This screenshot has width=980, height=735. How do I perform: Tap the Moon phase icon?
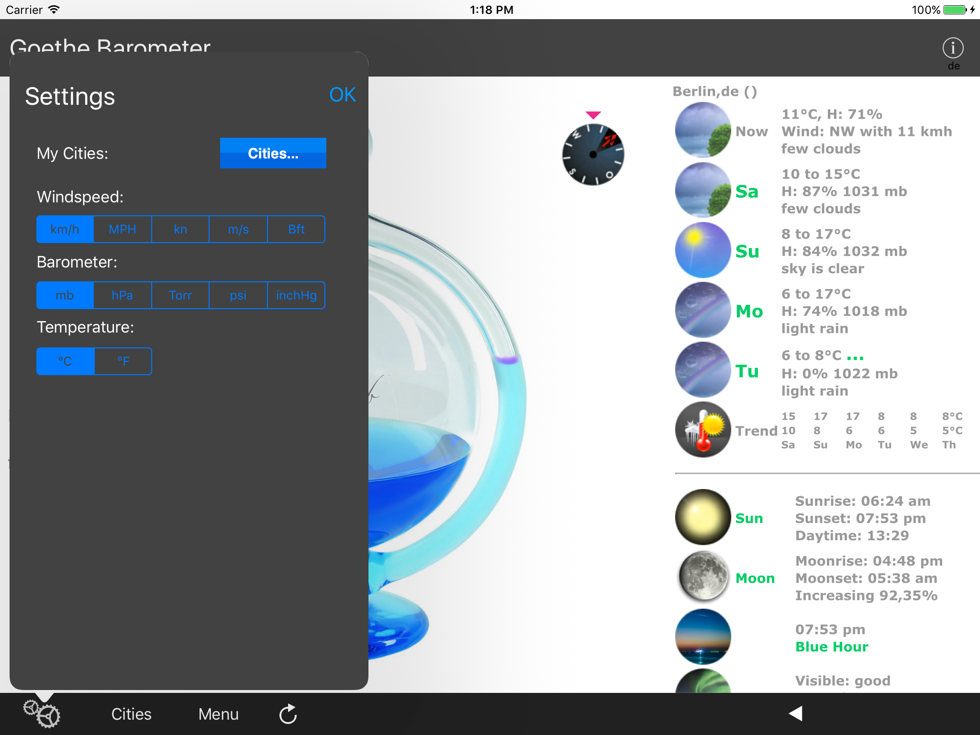(702, 577)
